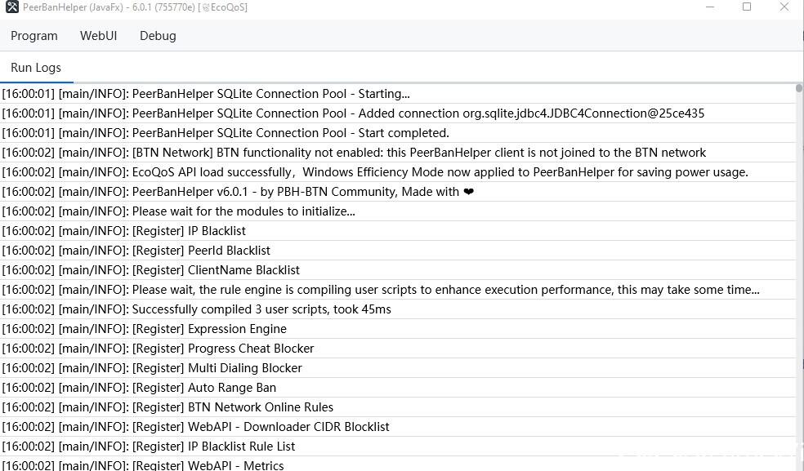Select the 'Added connection org.sqlite.jdbc4' log entry
The height and width of the screenshot is (471, 804).
point(353,113)
